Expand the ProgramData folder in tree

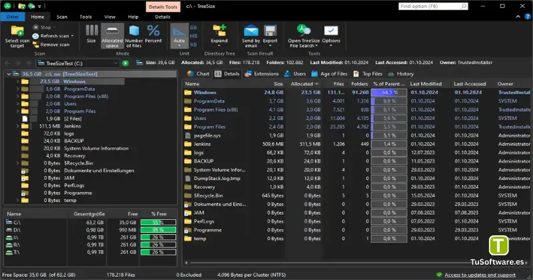tap(17, 89)
